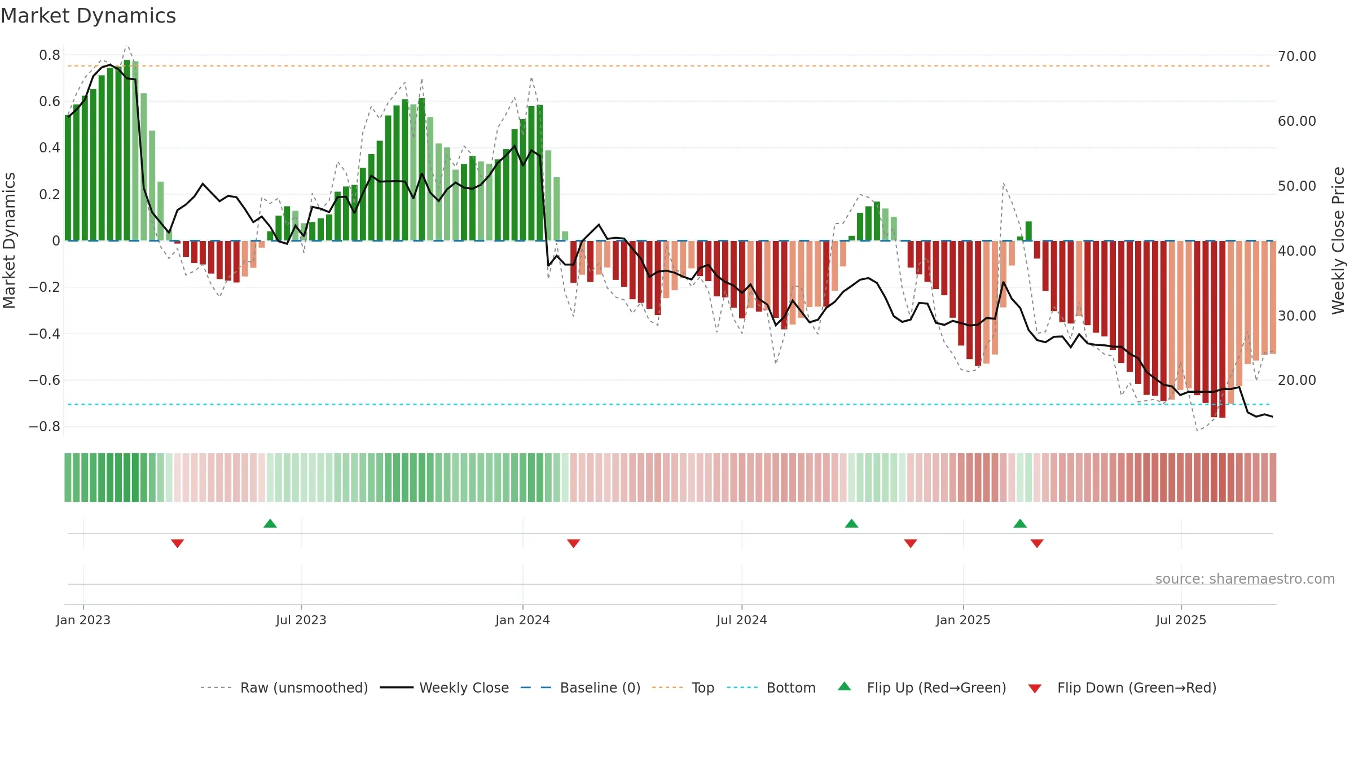
Task: Toggle the Bottom legend entry
Action: [x=771, y=687]
